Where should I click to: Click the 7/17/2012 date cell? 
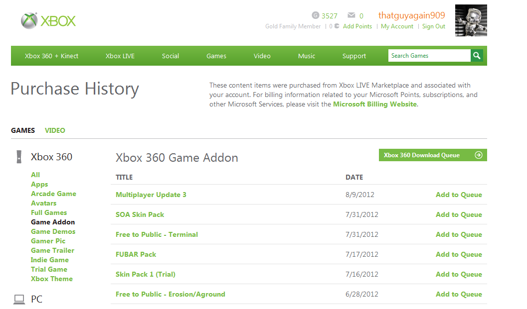(x=361, y=254)
